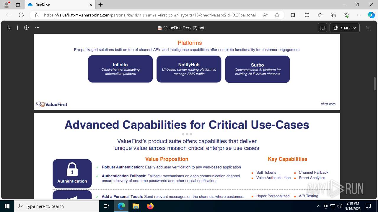This screenshot has width=378, height=212.
Task: Toggle Edge split screen view
Action: (x=307, y=15)
